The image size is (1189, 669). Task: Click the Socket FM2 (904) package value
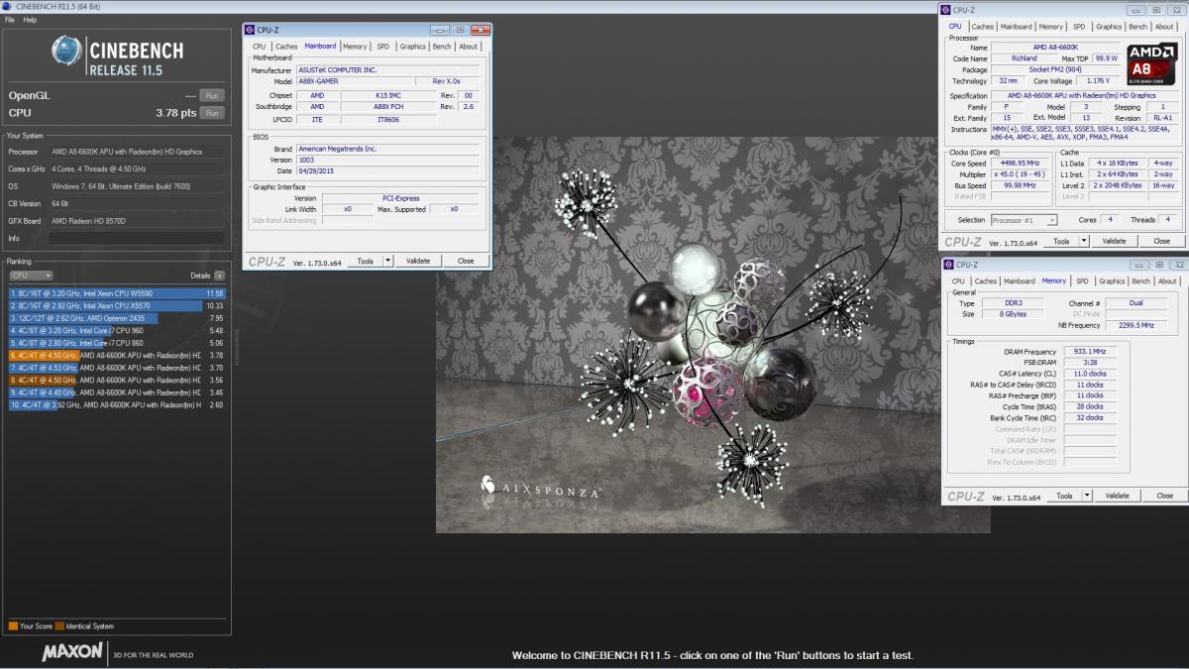tap(1056, 70)
